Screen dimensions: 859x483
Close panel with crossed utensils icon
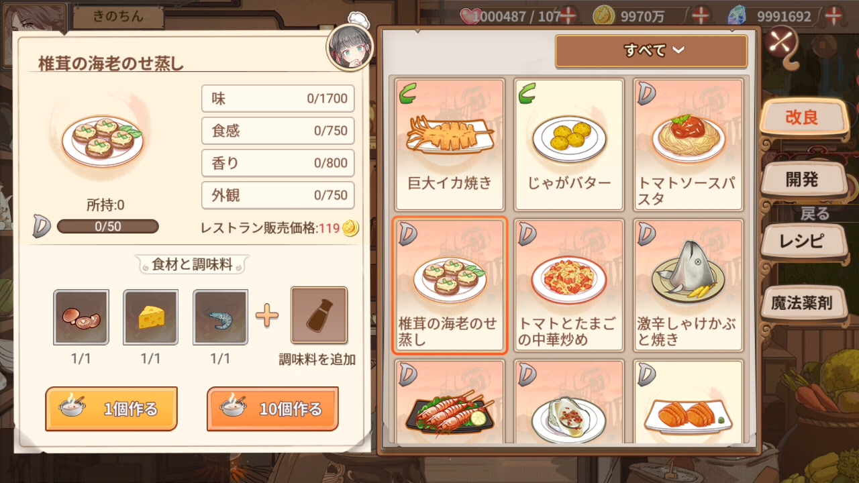780,43
